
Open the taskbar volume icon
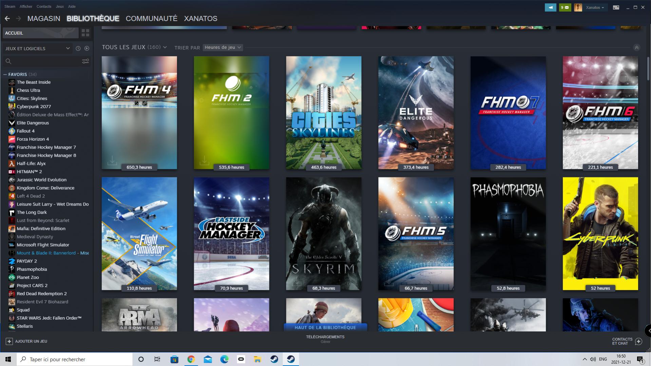click(593, 359)
